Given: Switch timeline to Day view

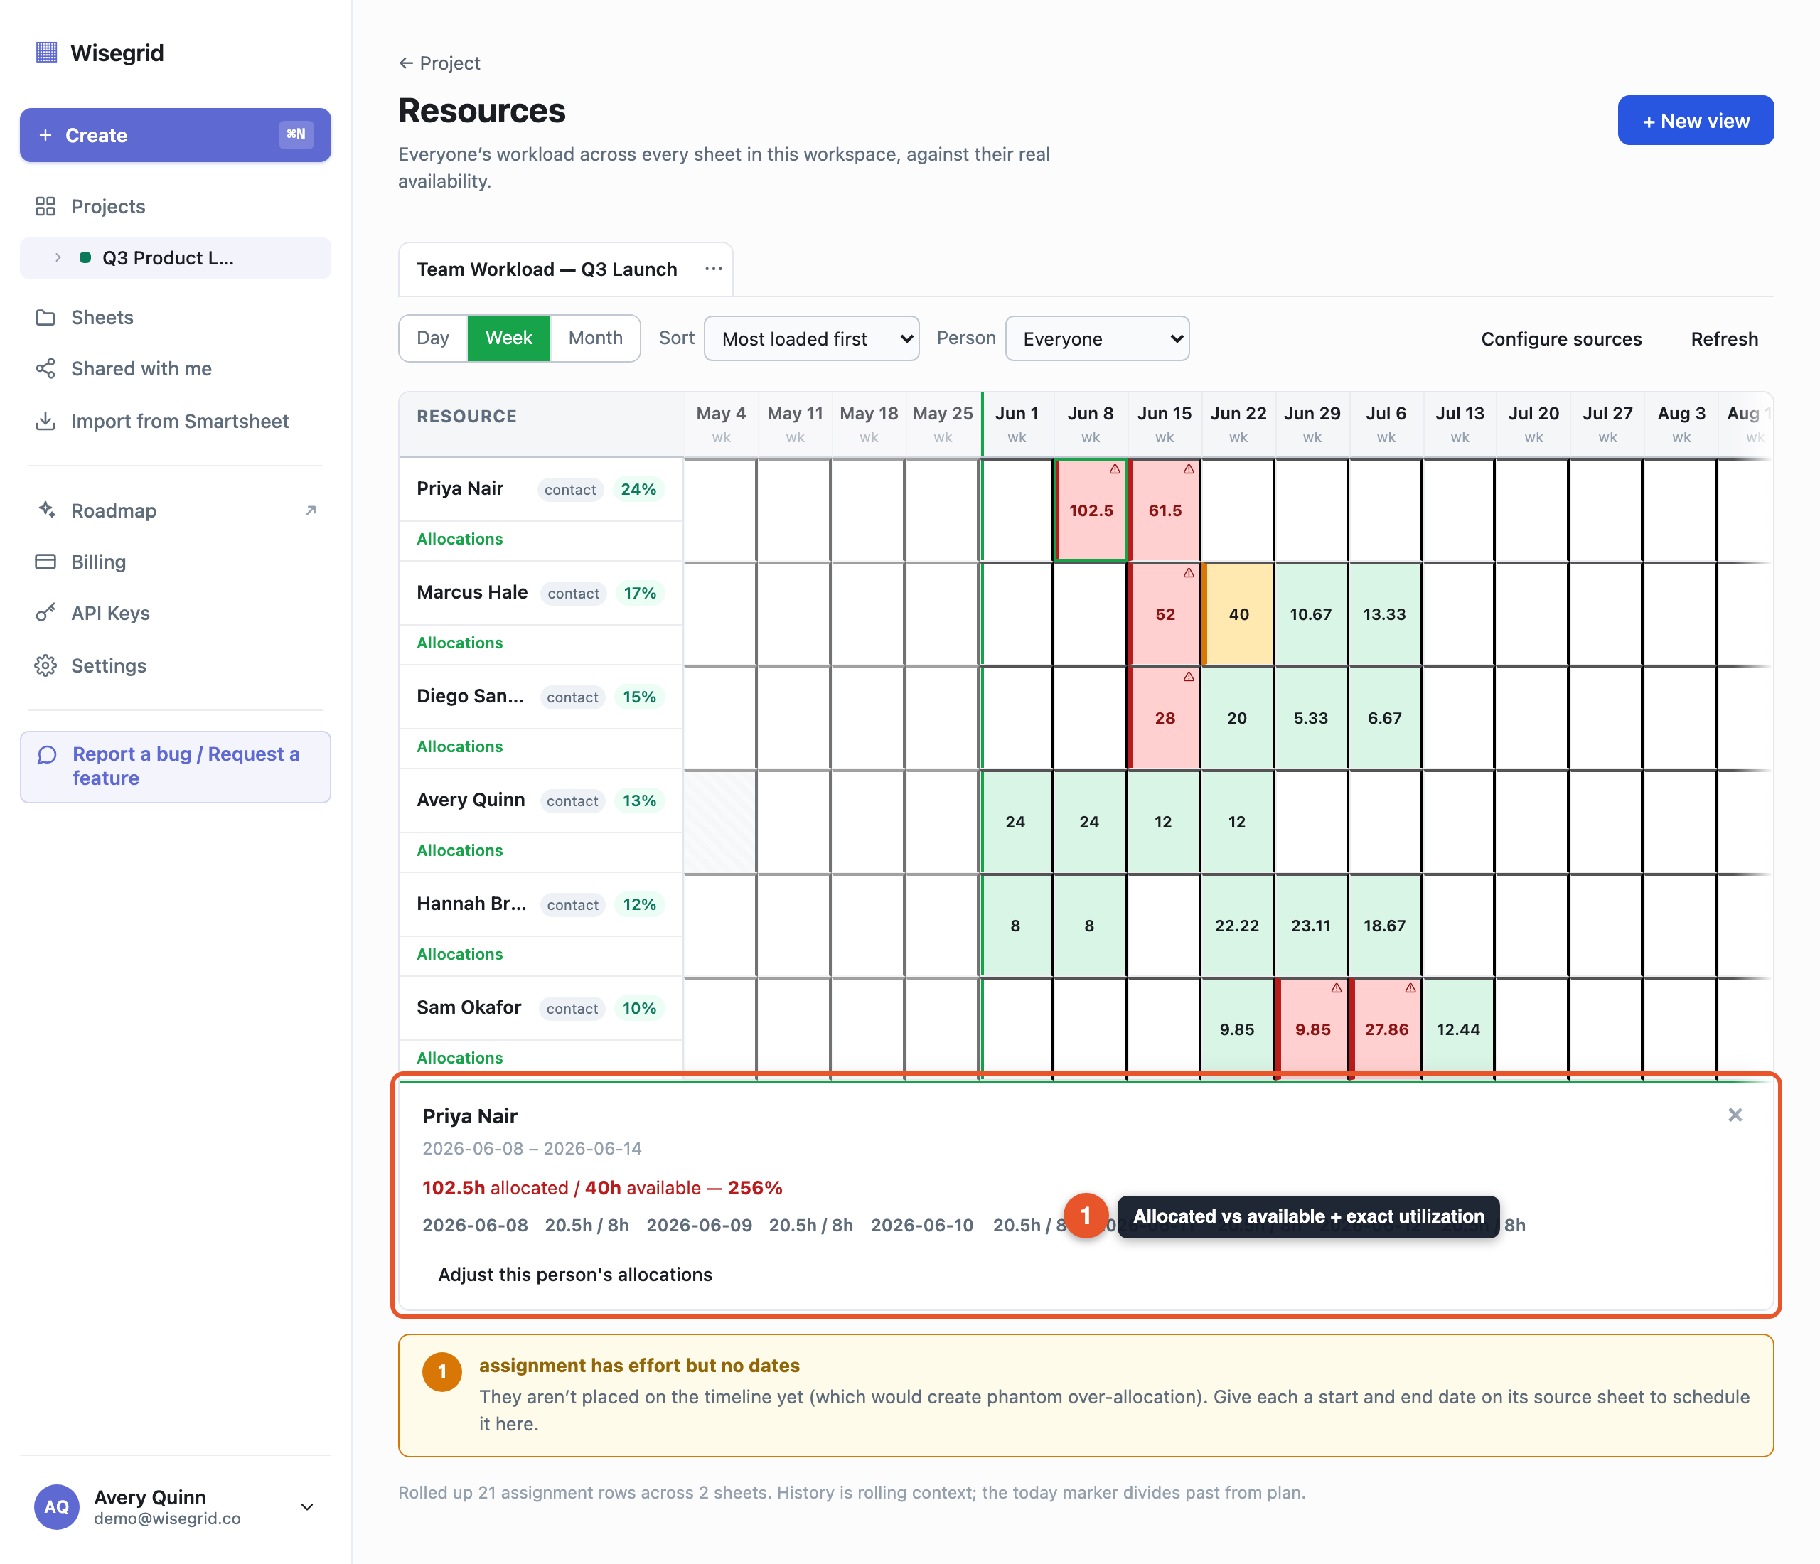Looking at the screenshot, I should [x=433, y=338].
